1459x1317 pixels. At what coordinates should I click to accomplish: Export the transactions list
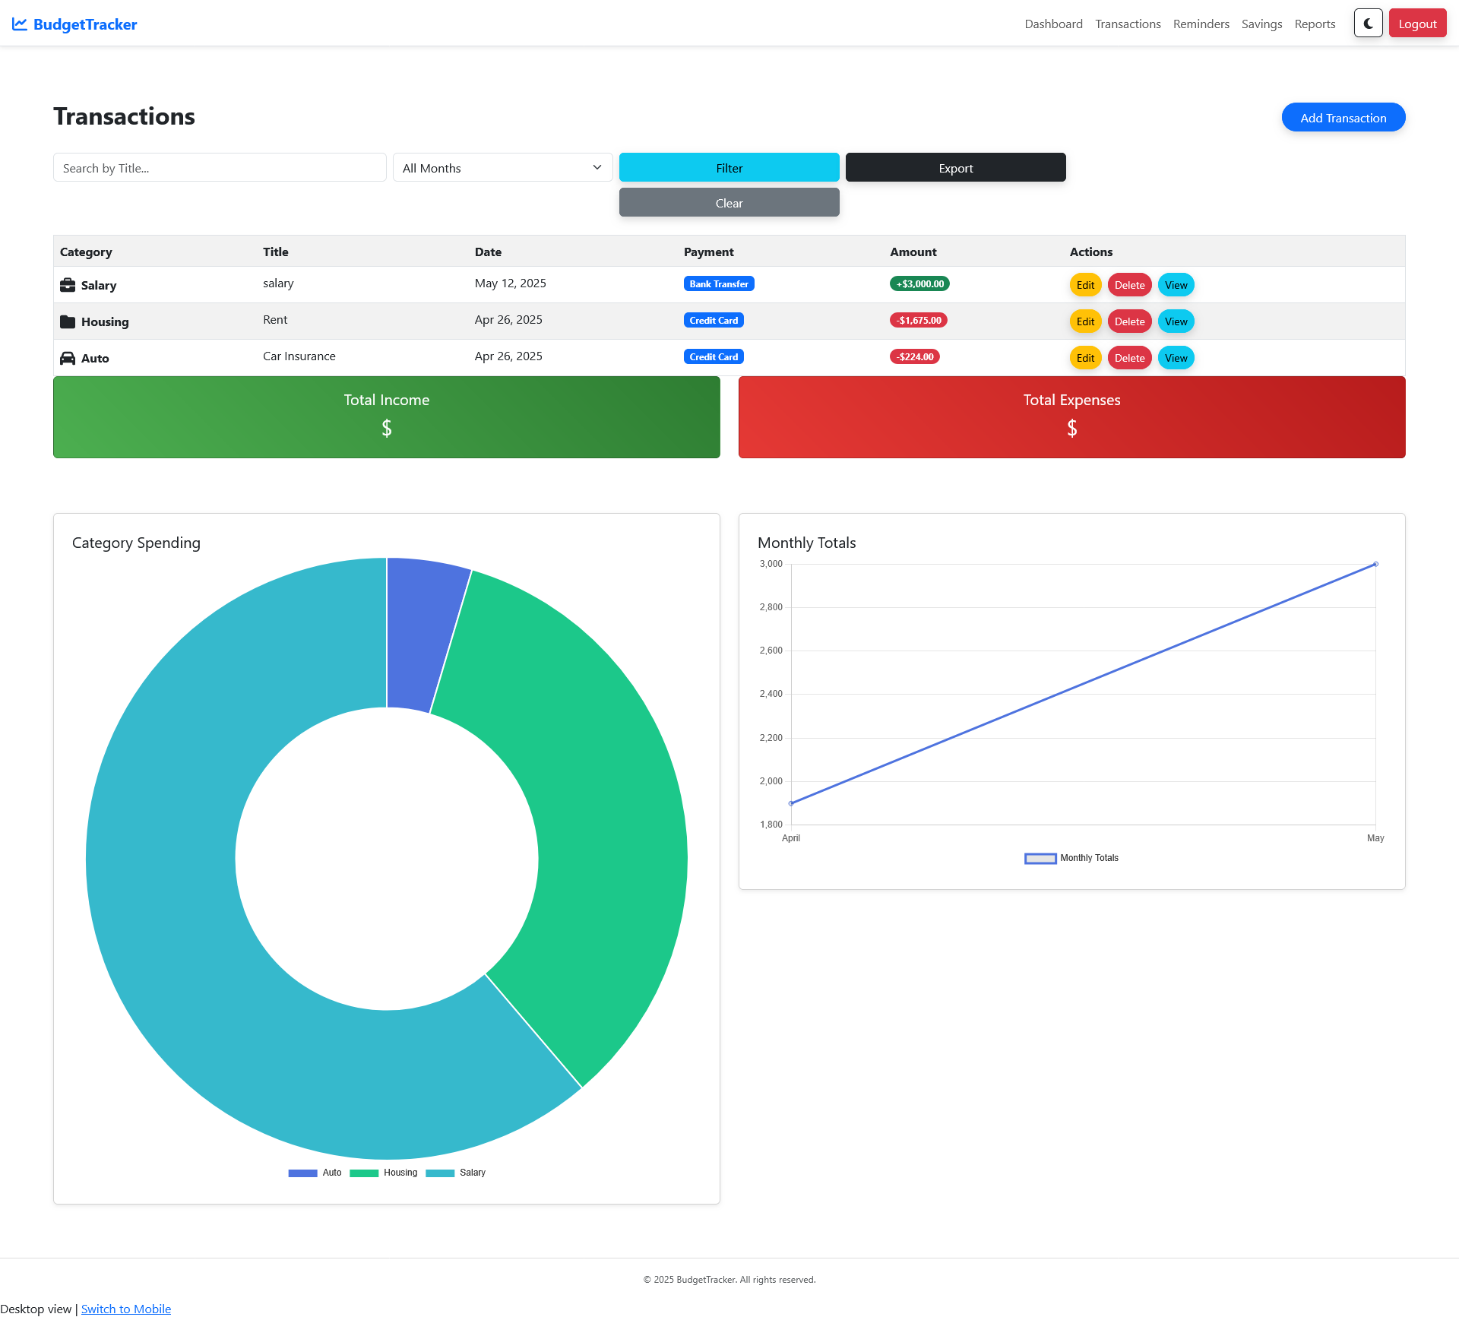(955, 168)
